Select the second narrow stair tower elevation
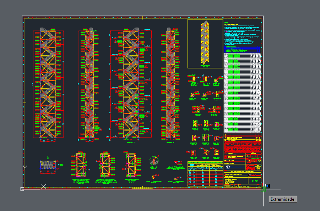Viewport: 320px width, 211px height. [x=90, y=84]
